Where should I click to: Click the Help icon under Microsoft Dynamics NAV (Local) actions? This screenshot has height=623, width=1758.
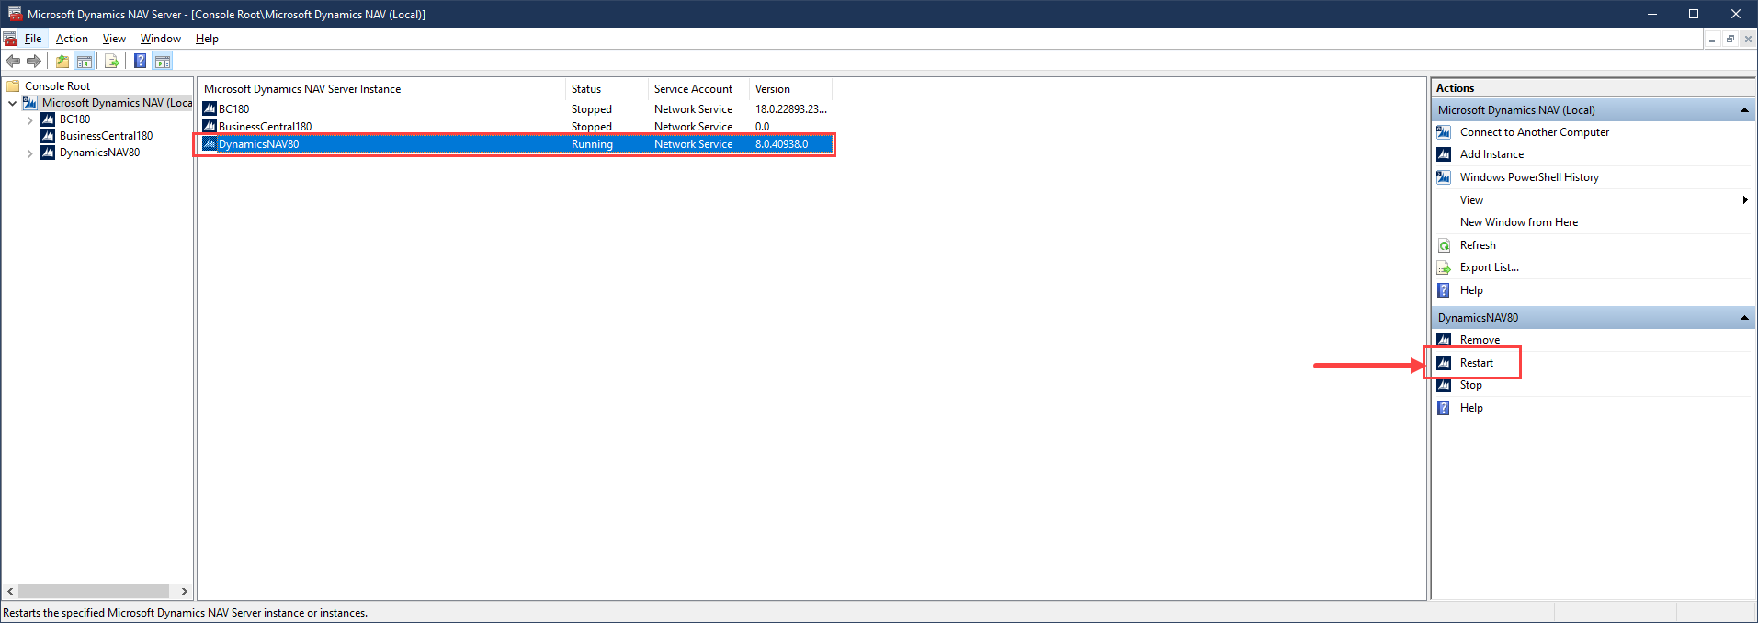[x=1444, y=290]
